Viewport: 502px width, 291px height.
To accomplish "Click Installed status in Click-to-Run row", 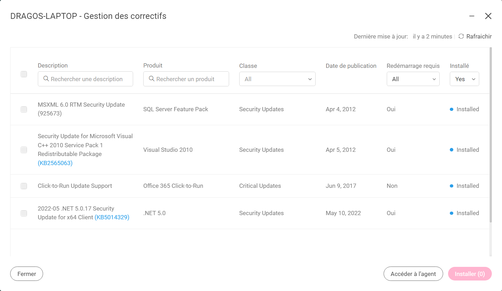I will (465, 186).
